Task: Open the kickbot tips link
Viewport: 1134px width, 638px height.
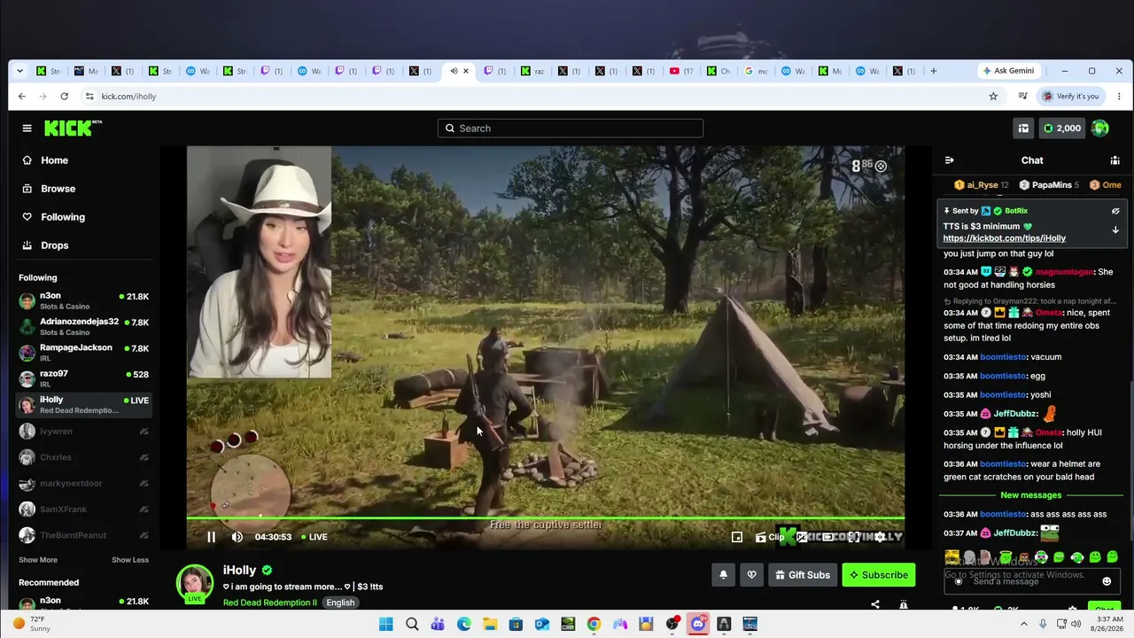Action: [1005, 238]
